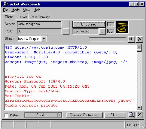Click the Cache control: private line
Image resolution: width=146 pixels, height=129 pixels.
[x=31, y=105]
